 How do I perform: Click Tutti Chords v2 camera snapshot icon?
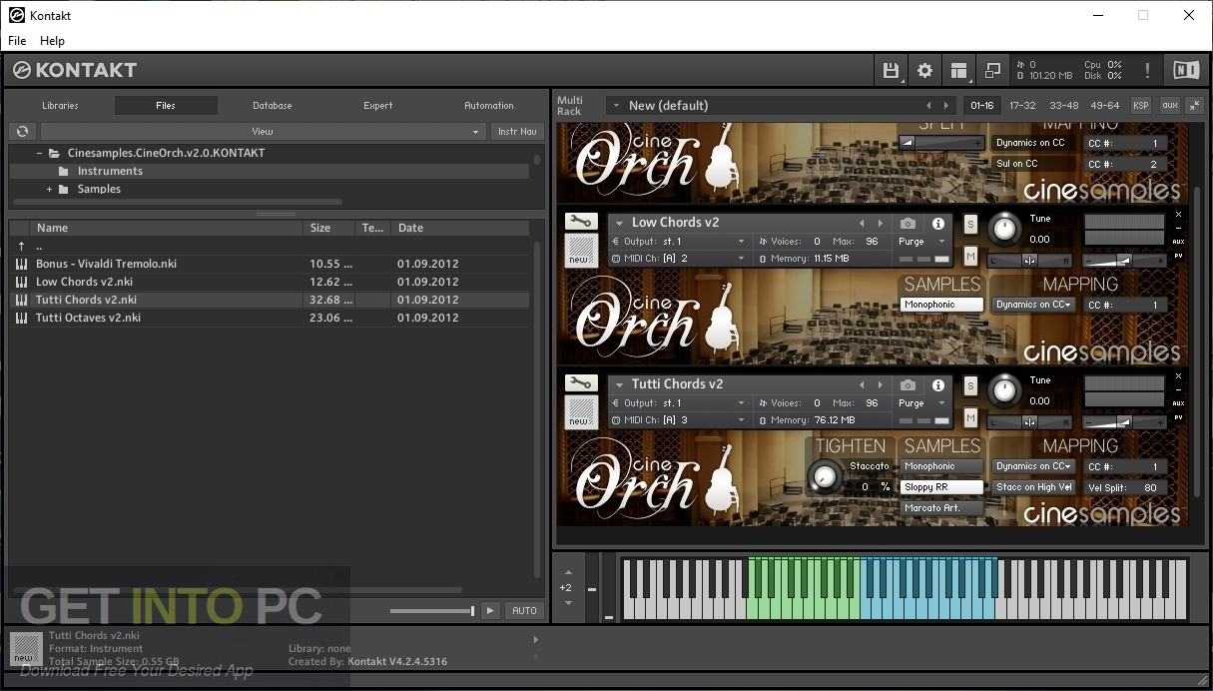point(908,384)
